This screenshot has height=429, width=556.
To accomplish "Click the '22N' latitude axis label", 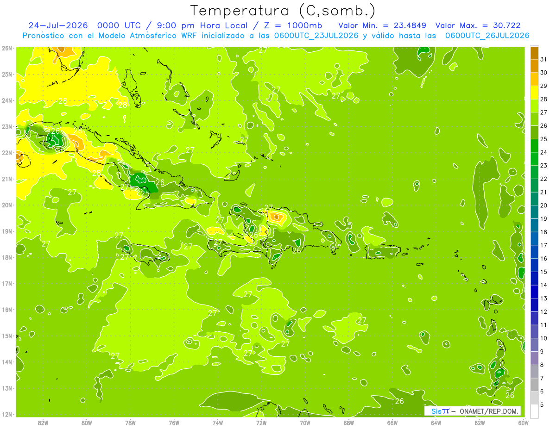I will click(7, 153).
